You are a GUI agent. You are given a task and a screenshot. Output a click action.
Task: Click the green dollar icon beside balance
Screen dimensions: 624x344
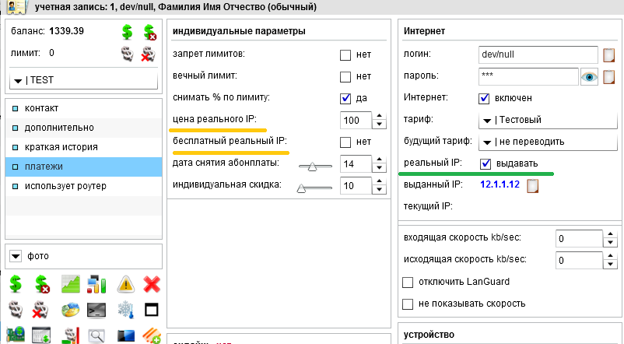click(x=127, y=32)
